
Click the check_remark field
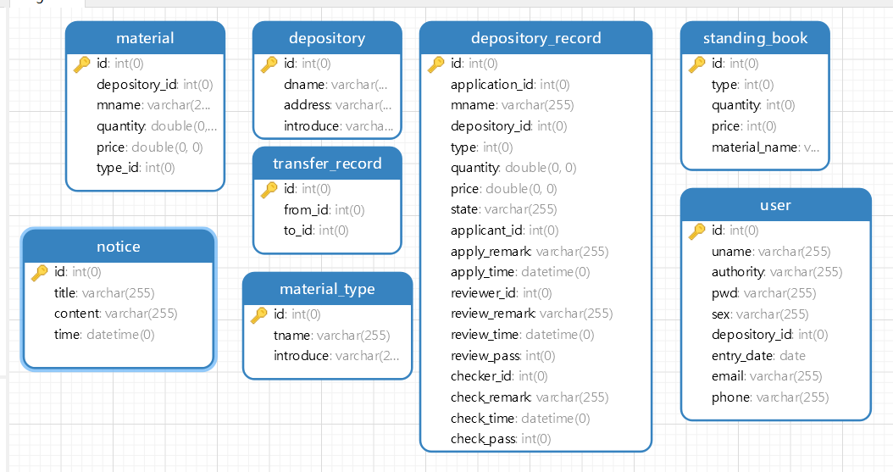(530, 397)
